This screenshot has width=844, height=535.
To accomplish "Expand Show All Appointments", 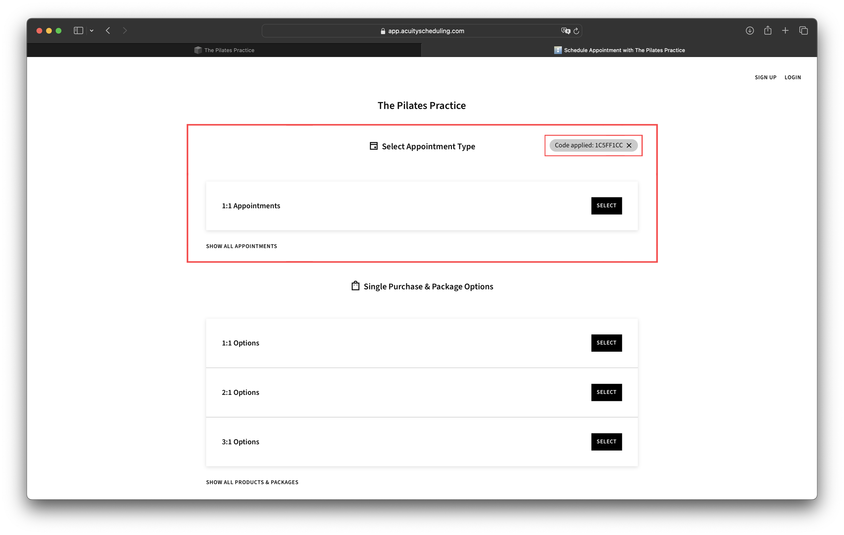I will (241, 246).
